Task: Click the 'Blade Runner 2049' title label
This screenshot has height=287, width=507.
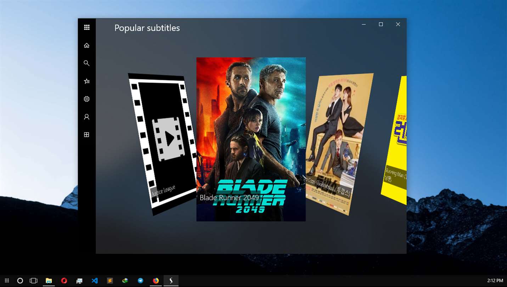Action: [229, 198]
